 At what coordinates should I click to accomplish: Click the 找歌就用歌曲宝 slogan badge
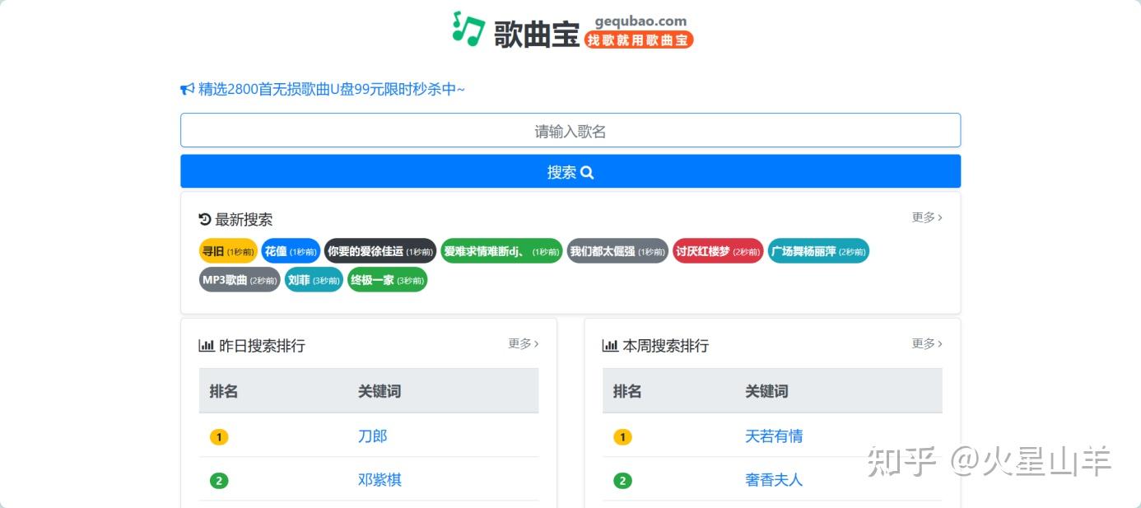(638, 38)
